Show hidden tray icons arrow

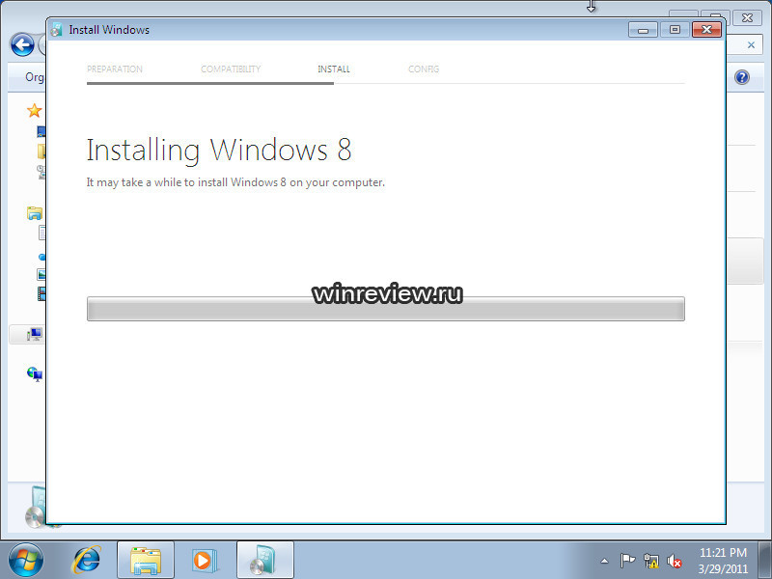[604, 561]
